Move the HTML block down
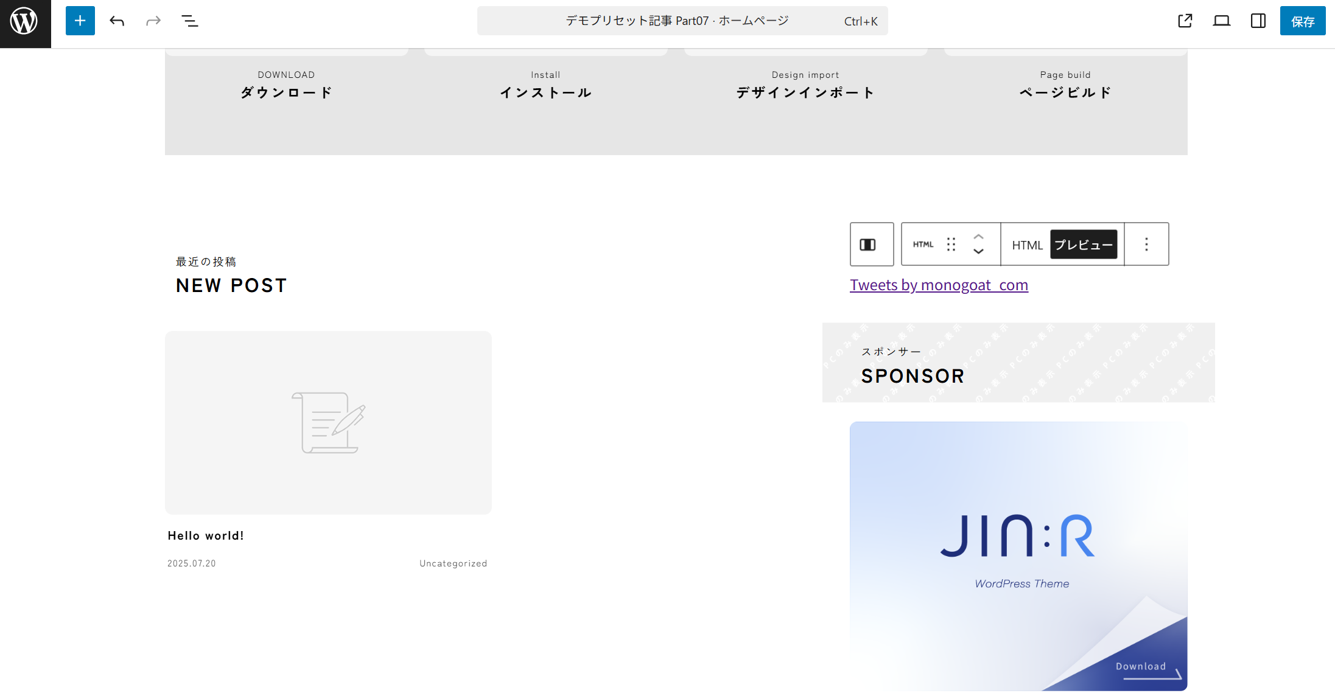 [x=978, y=251]
